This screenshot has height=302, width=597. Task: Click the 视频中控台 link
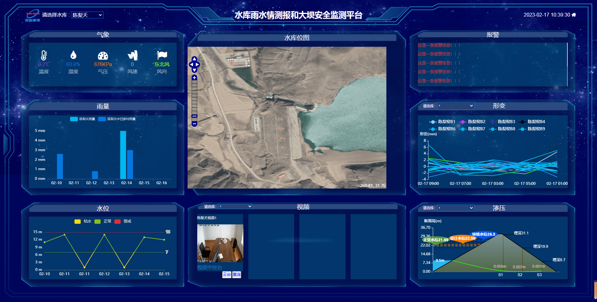210,267
